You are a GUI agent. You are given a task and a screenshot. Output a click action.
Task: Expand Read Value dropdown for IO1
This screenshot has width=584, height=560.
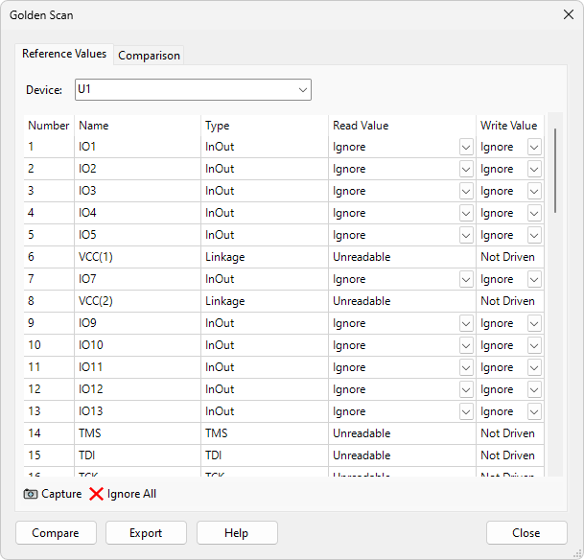(x=466, y=148)
